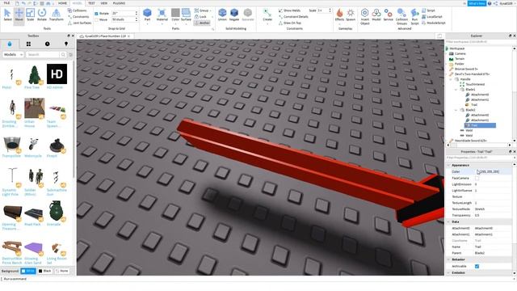Activate the Move tool
The image size is (517, 291).
[x=19, y=15]
